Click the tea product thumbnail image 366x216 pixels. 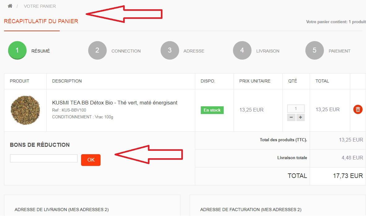[x=25, y=110]
